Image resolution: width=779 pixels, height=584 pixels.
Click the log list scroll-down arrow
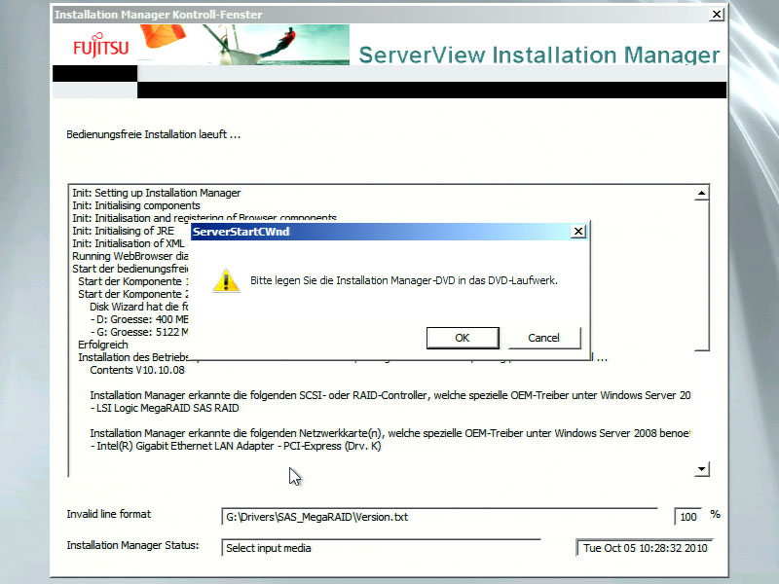pos(701,469)
